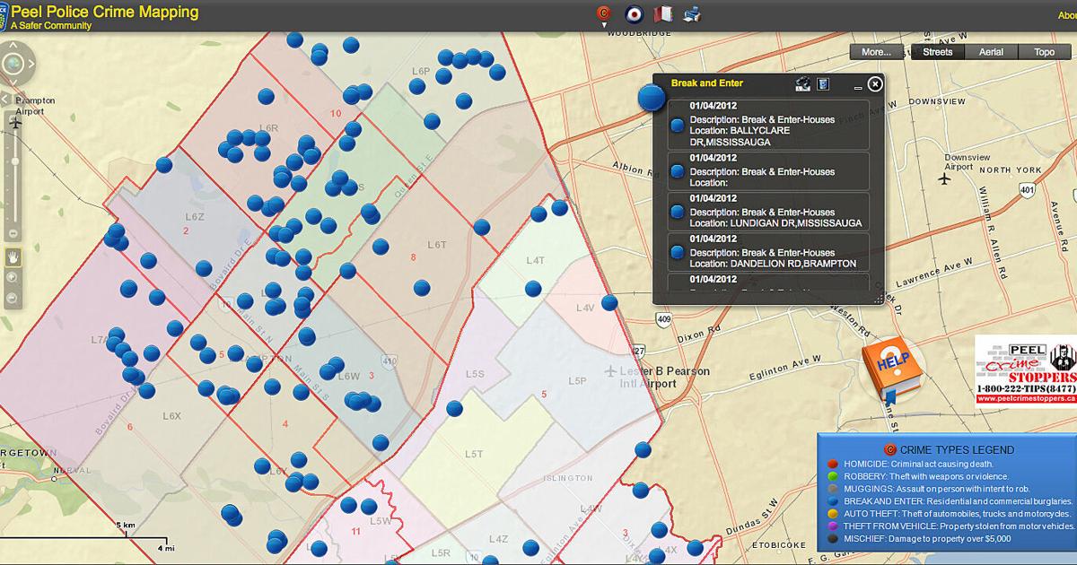1077x565 pixels.
Task: Click the L6T postal zone label
Action: pyautogui.click(x=437, y=244)
